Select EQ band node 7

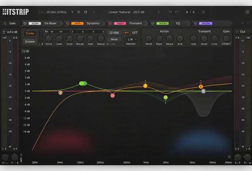coord(203,91)
